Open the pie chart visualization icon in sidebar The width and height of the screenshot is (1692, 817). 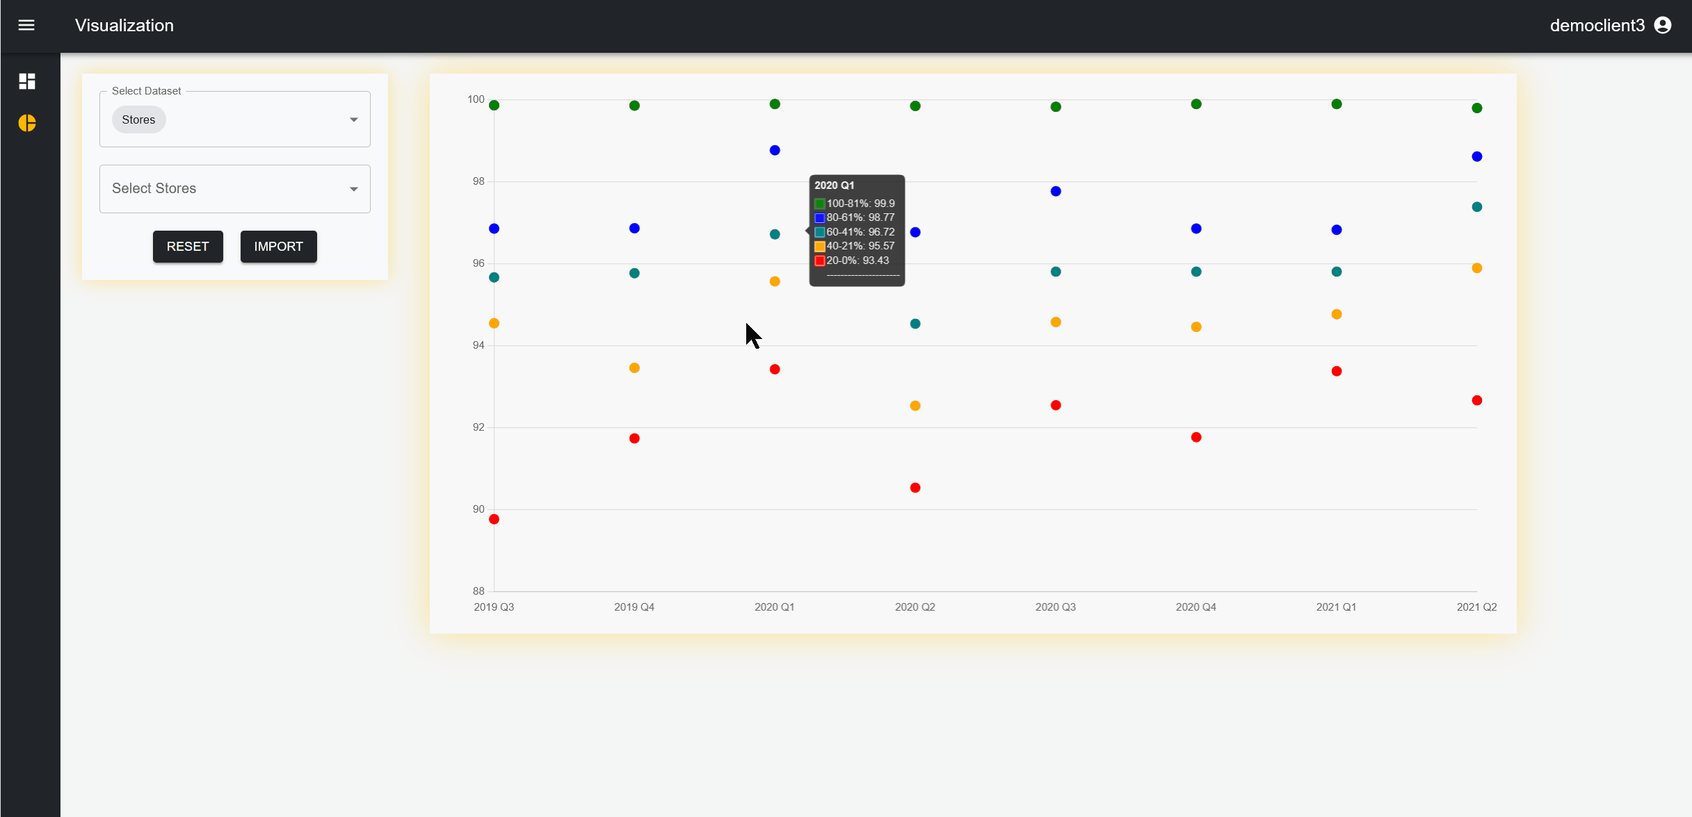pos(27,124)
